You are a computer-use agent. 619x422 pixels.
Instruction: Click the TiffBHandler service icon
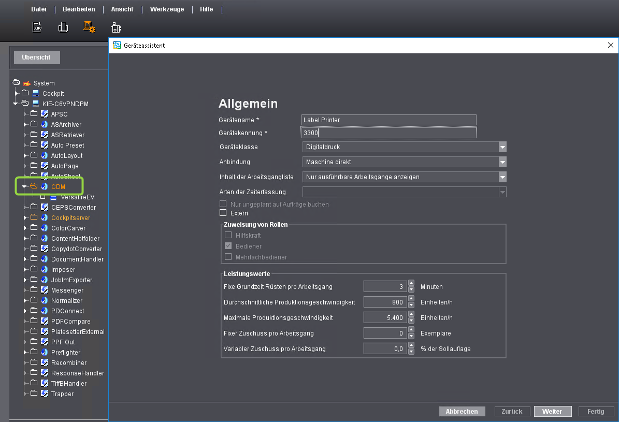(x=45, y=383)
